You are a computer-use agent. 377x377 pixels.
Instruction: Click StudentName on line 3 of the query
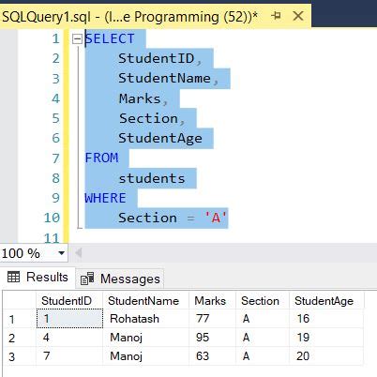click(164, 78)
